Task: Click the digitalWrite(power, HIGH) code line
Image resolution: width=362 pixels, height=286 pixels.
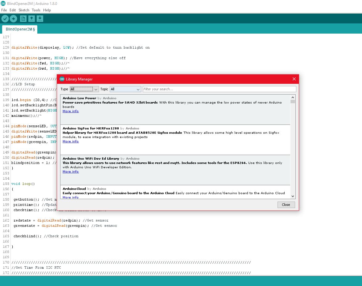Action: click(68, 58)
